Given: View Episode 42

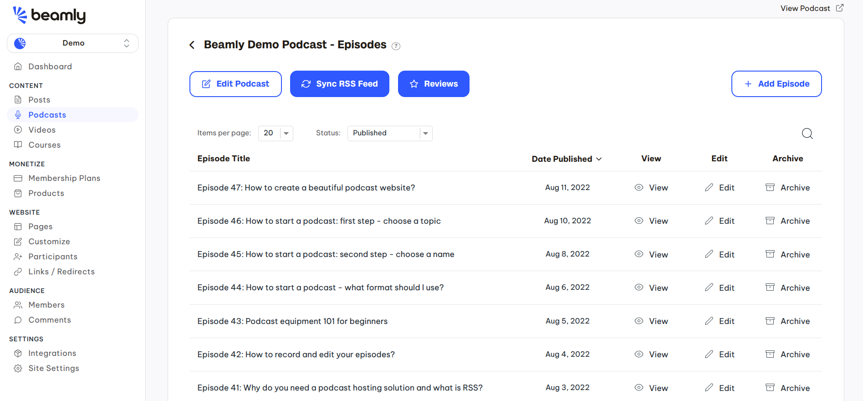Looking at the screenshot, I should point(651,355).
